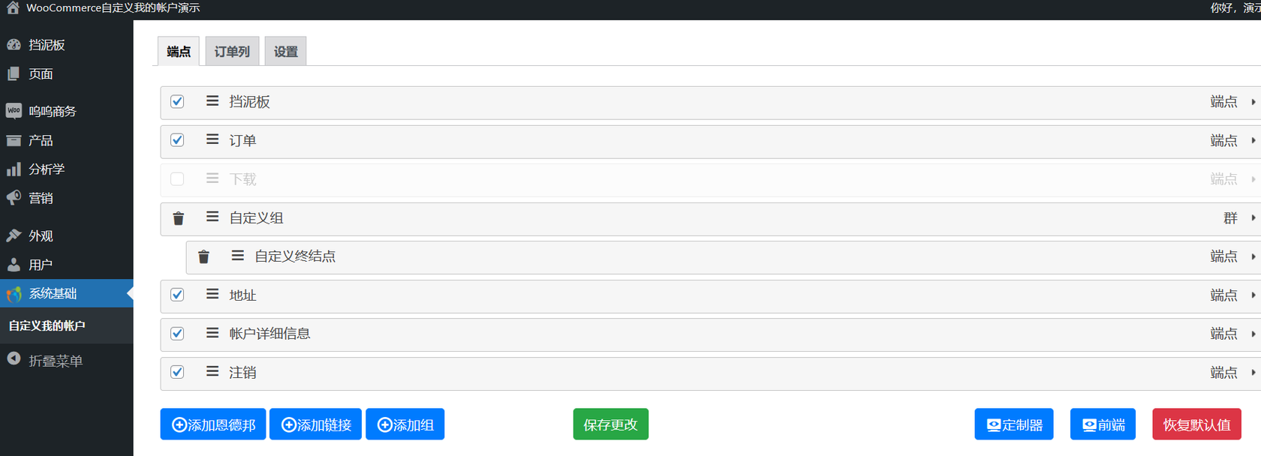Switch to the 订单列 tab
This screenshot has width=1261, height=456.
232,51
